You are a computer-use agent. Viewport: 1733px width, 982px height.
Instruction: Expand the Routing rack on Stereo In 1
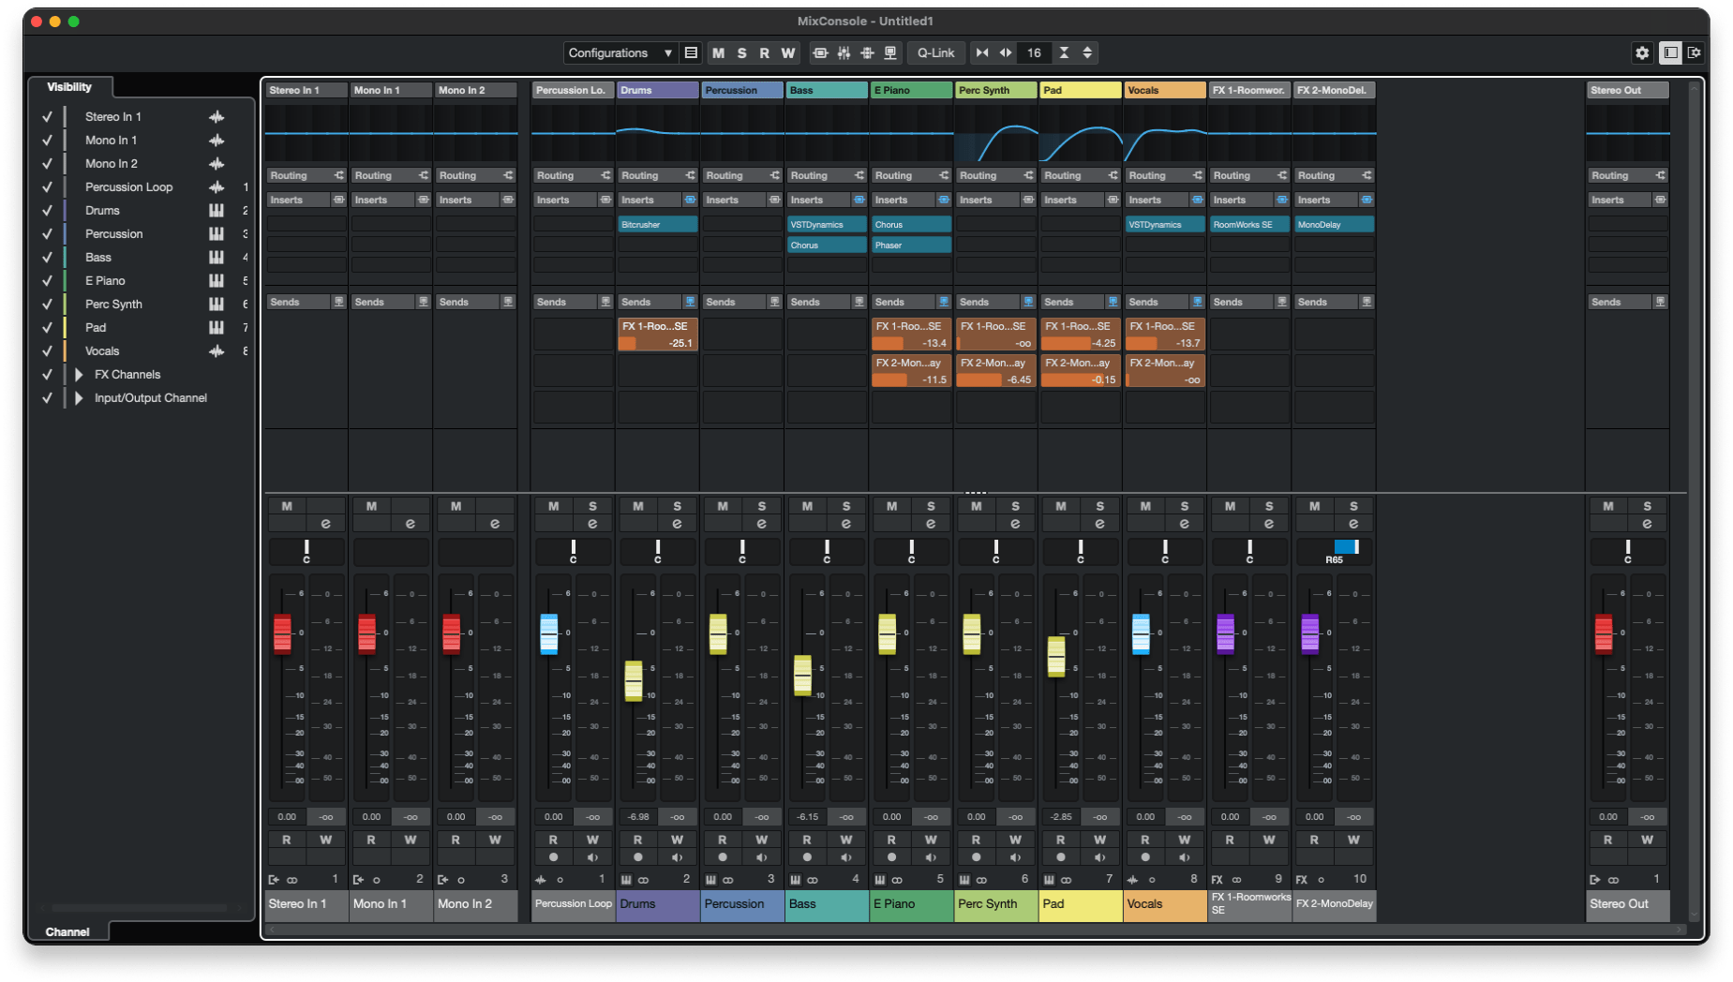coord(306,176)
